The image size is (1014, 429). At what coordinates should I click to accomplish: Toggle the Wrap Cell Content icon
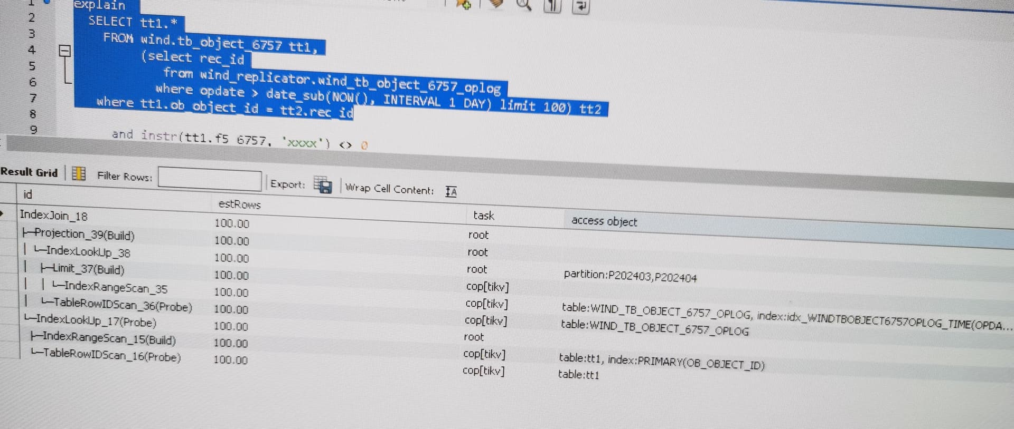pos(451,191)
